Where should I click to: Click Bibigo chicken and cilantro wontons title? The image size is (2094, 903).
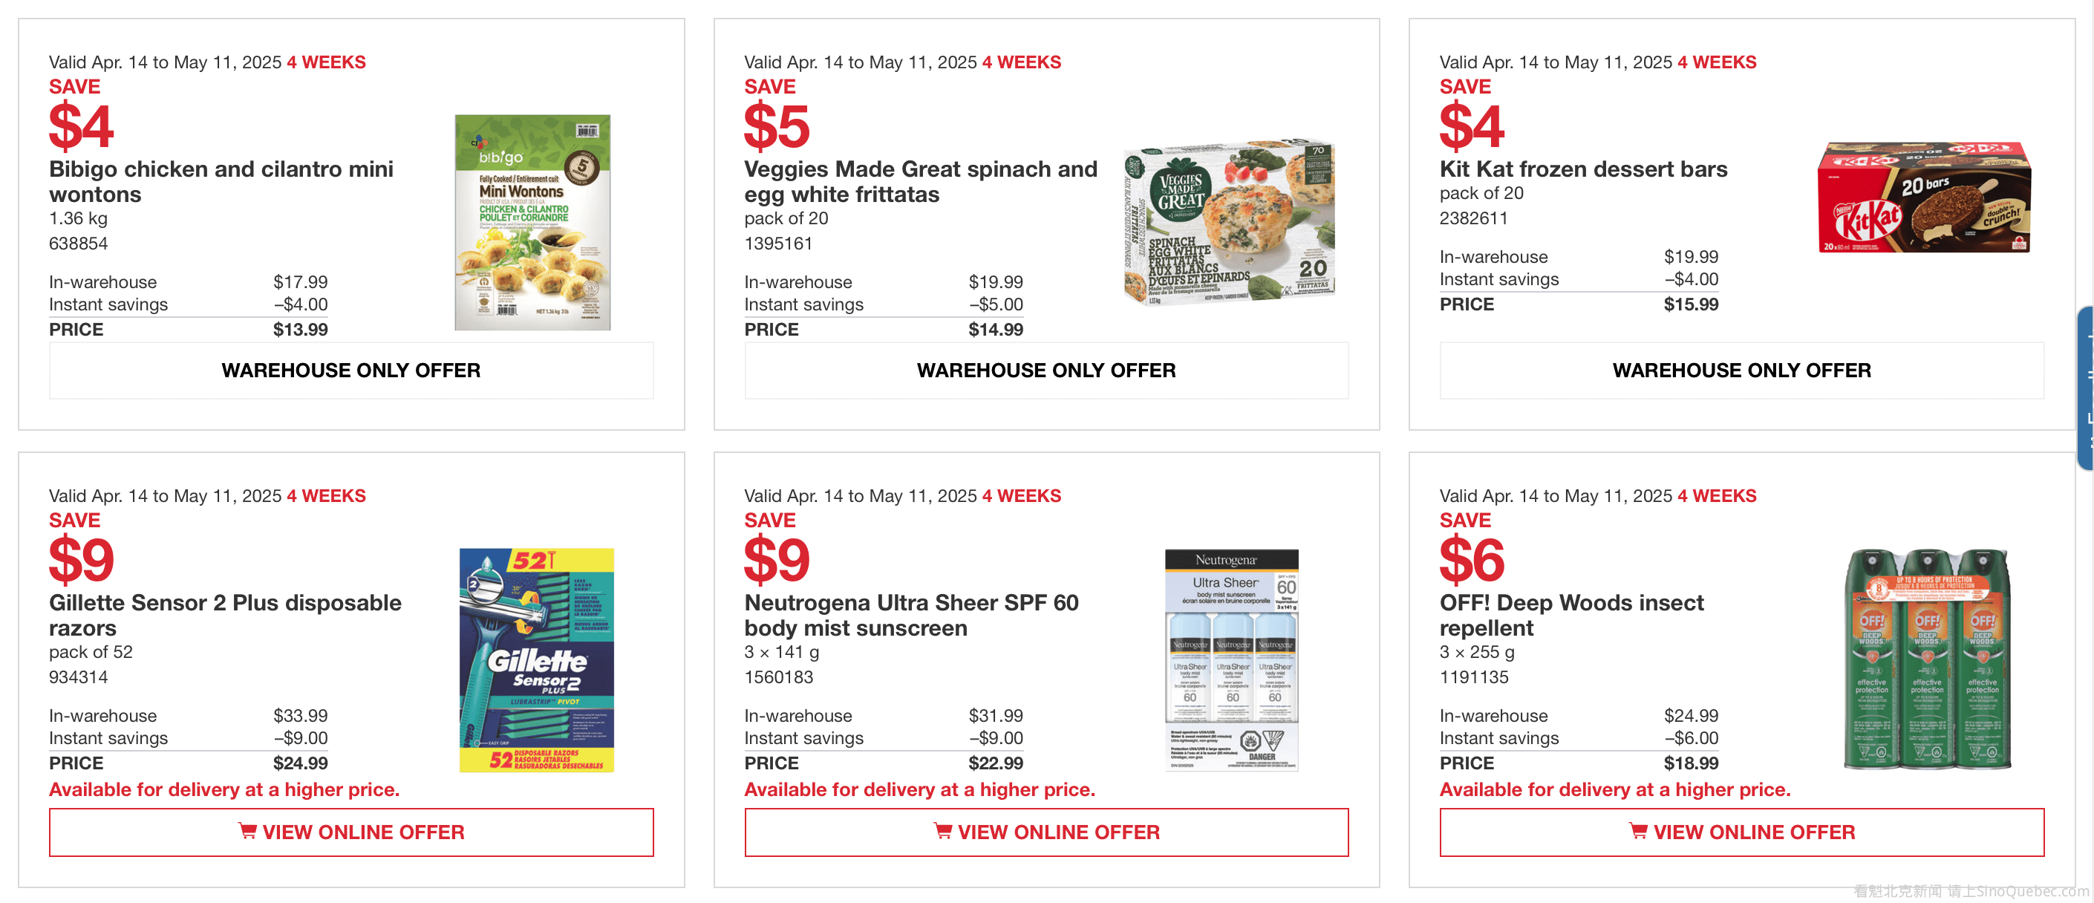221,181
